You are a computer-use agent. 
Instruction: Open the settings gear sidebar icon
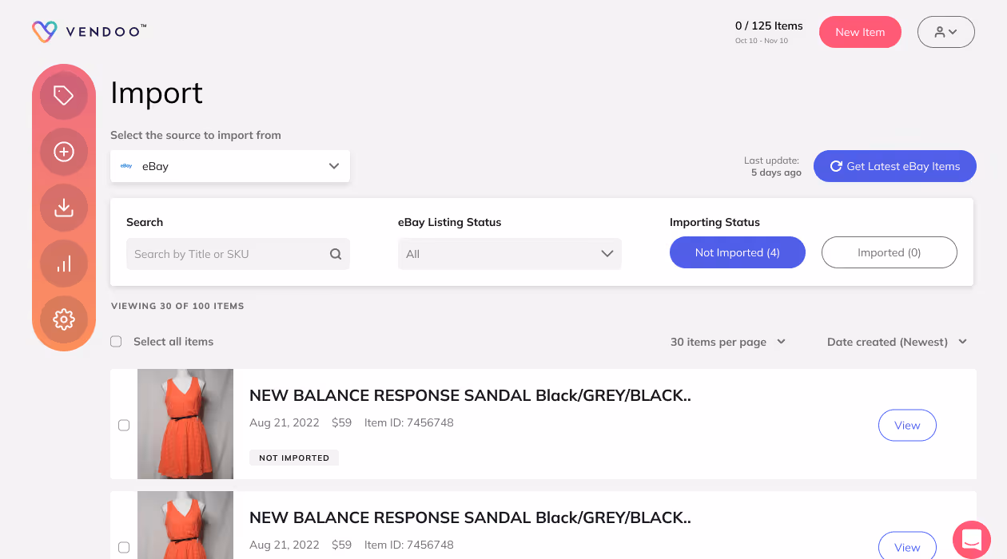coord(64,319)
